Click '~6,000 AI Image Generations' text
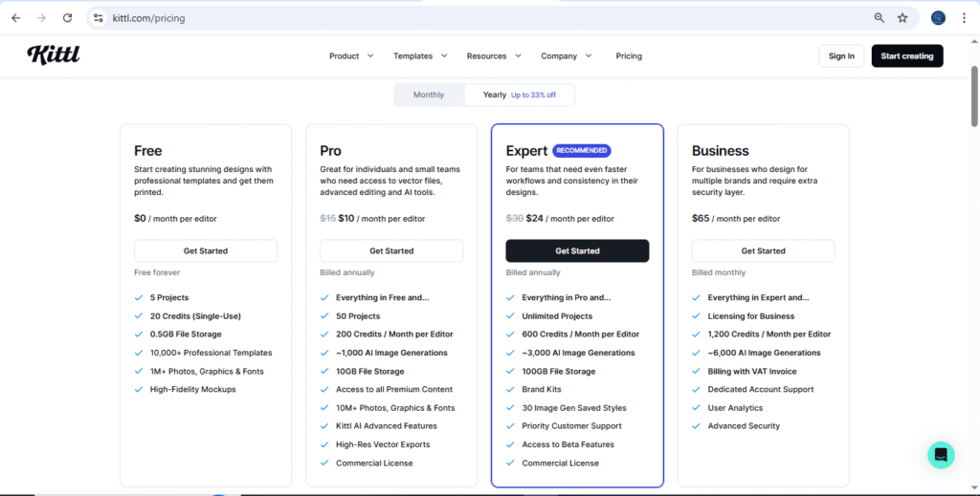Image resolution: width=980 pixels, height=496 pixels. tap(765, 353)
